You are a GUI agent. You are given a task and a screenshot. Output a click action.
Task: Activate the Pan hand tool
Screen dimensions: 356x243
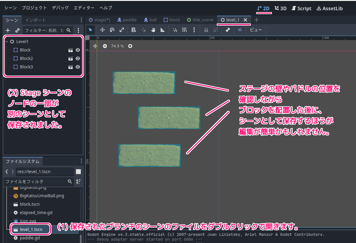[x=153, y=30]
